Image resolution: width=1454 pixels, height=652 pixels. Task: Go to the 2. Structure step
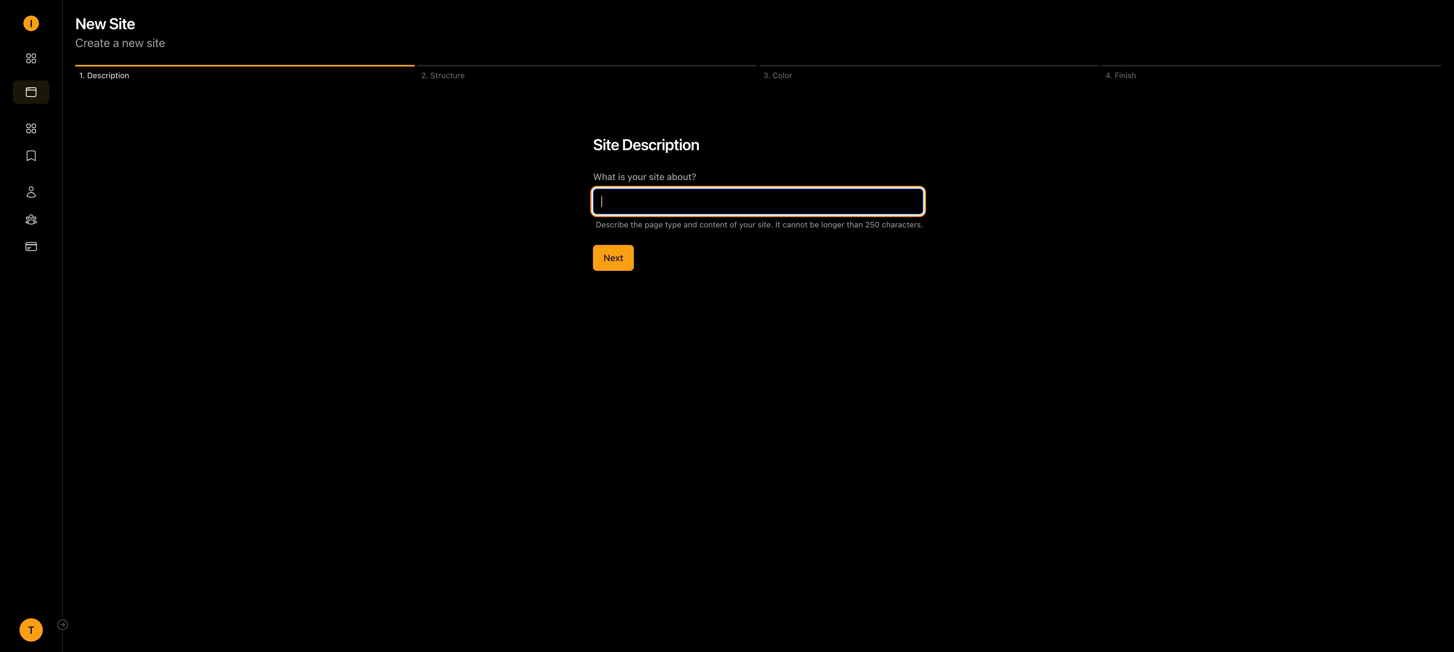[x=442, y=76]
